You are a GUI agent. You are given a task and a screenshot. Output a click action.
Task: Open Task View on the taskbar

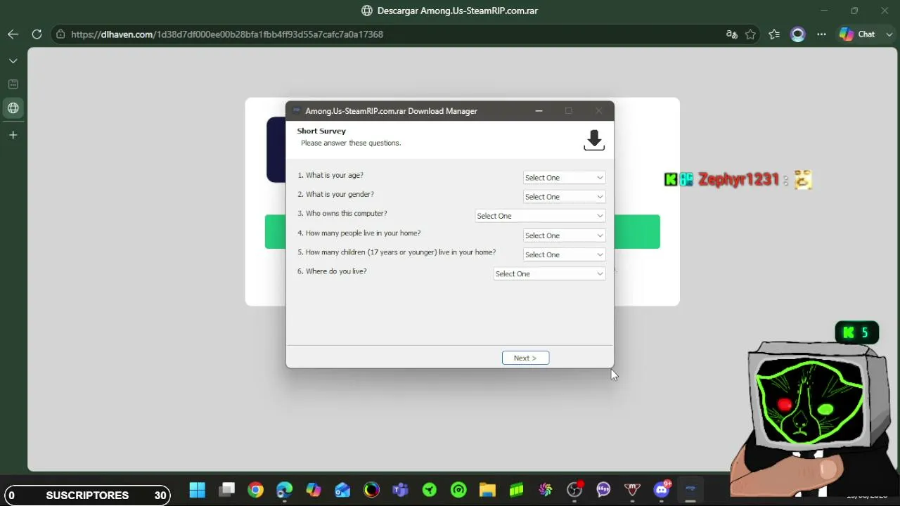(x=226, y=490)
